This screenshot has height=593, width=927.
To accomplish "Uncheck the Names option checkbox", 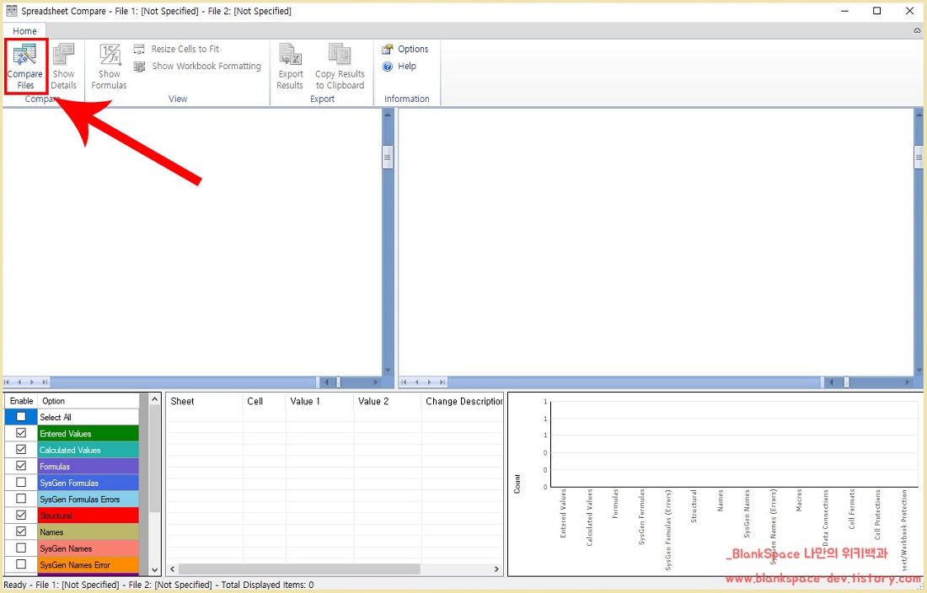I will click(21, 532).
